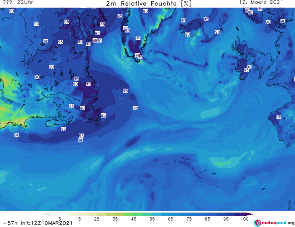Click the light grey arrow start of the color scale
Screen dimensions: 295x227
tap(46, 214)
